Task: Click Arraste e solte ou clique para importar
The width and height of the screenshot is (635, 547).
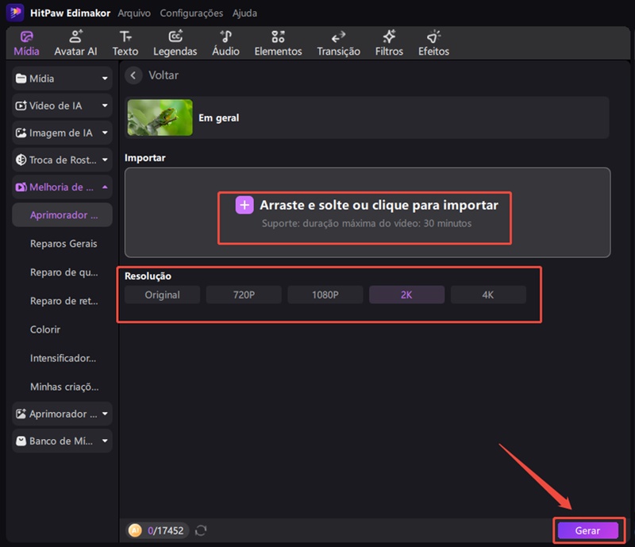Action: 379,205
